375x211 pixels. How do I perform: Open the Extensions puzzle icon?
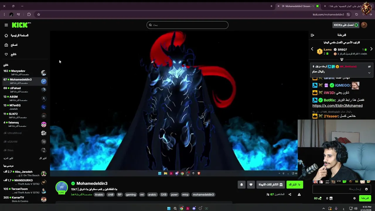click(x=29, y=14)
